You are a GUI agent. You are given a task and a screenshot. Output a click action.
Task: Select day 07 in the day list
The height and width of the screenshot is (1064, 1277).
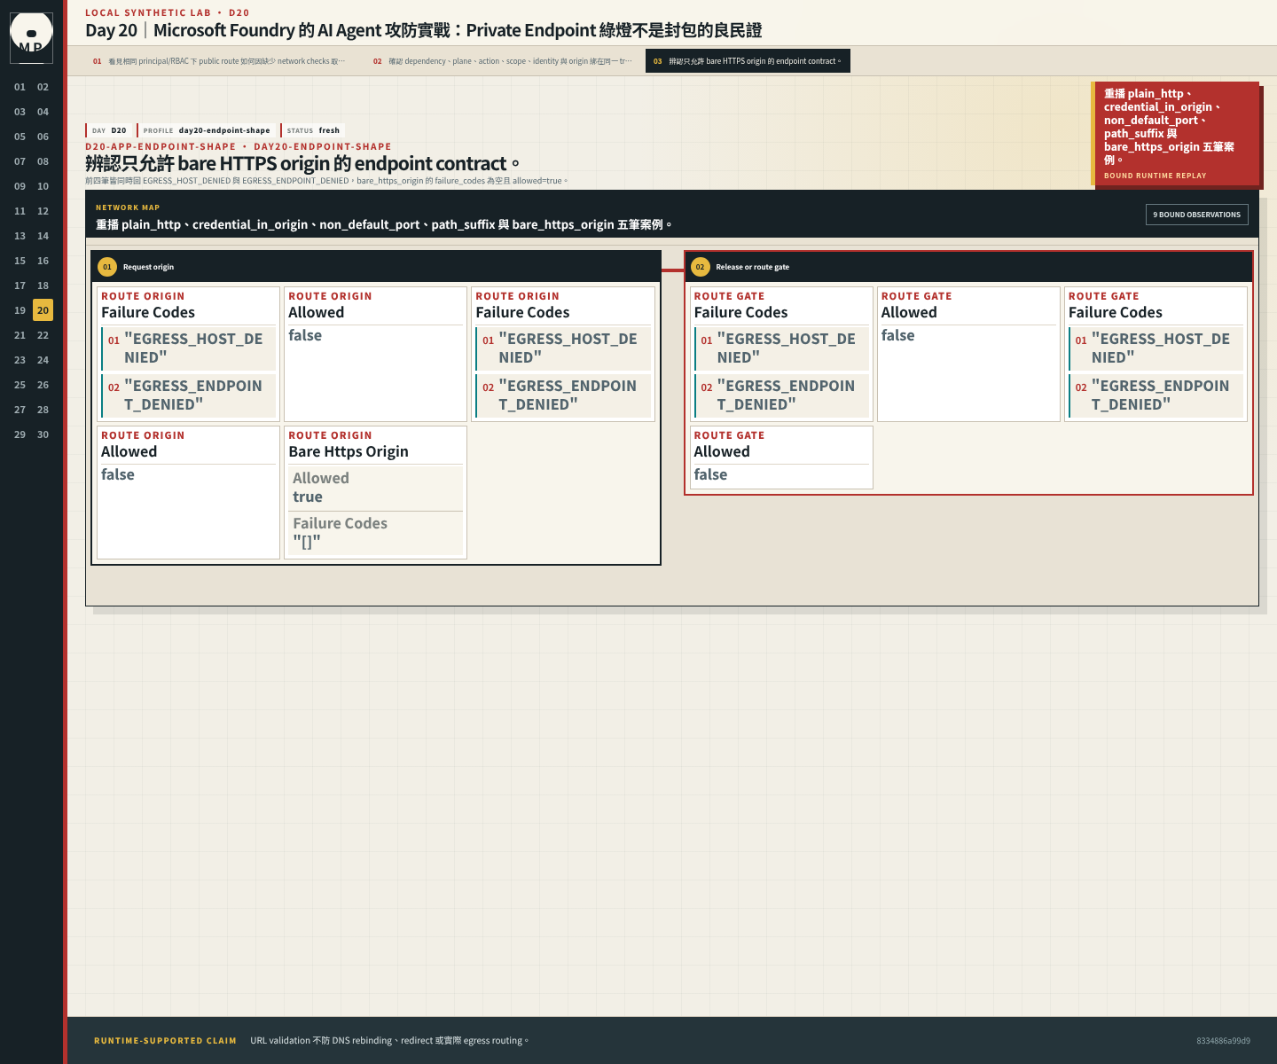click(x=20, y=161)
